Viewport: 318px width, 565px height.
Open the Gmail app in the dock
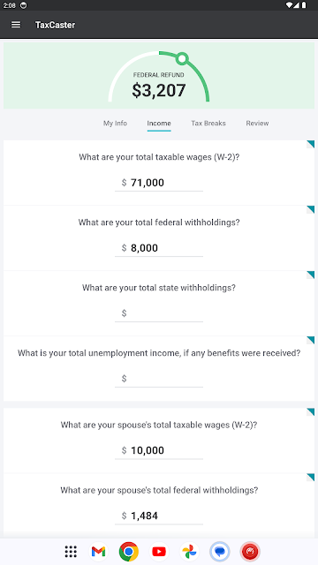point(98,551)
